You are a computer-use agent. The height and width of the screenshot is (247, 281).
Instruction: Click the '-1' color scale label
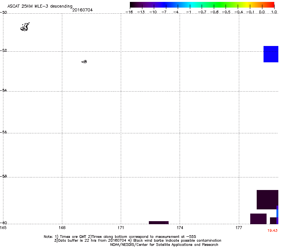188,12
